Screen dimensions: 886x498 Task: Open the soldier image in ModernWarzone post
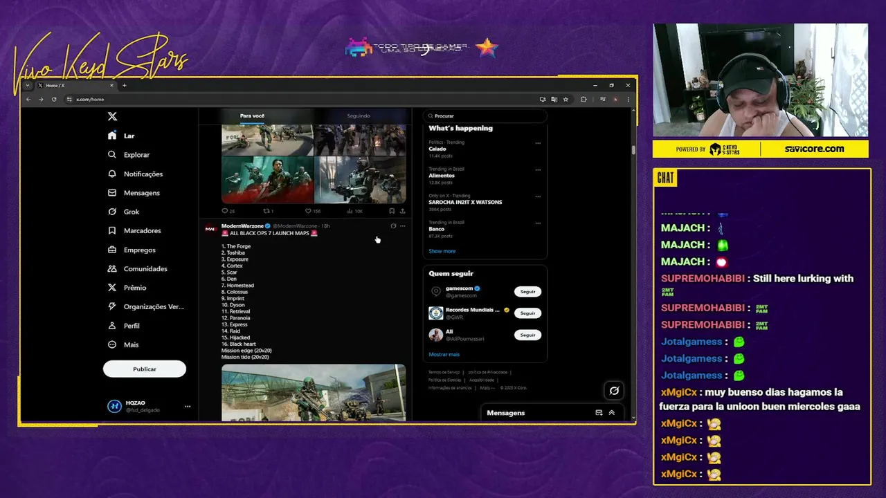click(314, 393)
